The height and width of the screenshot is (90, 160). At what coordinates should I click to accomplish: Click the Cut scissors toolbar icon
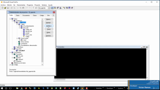[x=18, y=8]
